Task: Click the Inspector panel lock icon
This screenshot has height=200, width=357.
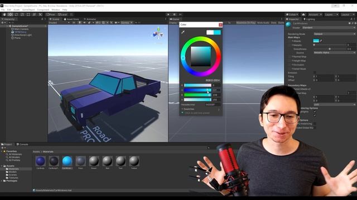Action: [x=351, y=19]
